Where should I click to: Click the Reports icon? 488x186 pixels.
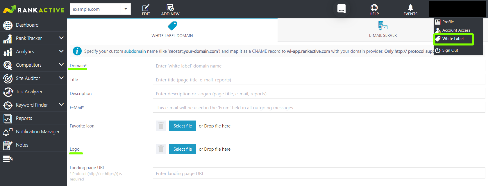[x=8, y=118]
